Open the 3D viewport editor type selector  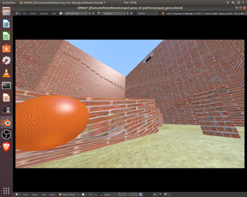click(x=17, y=195)
